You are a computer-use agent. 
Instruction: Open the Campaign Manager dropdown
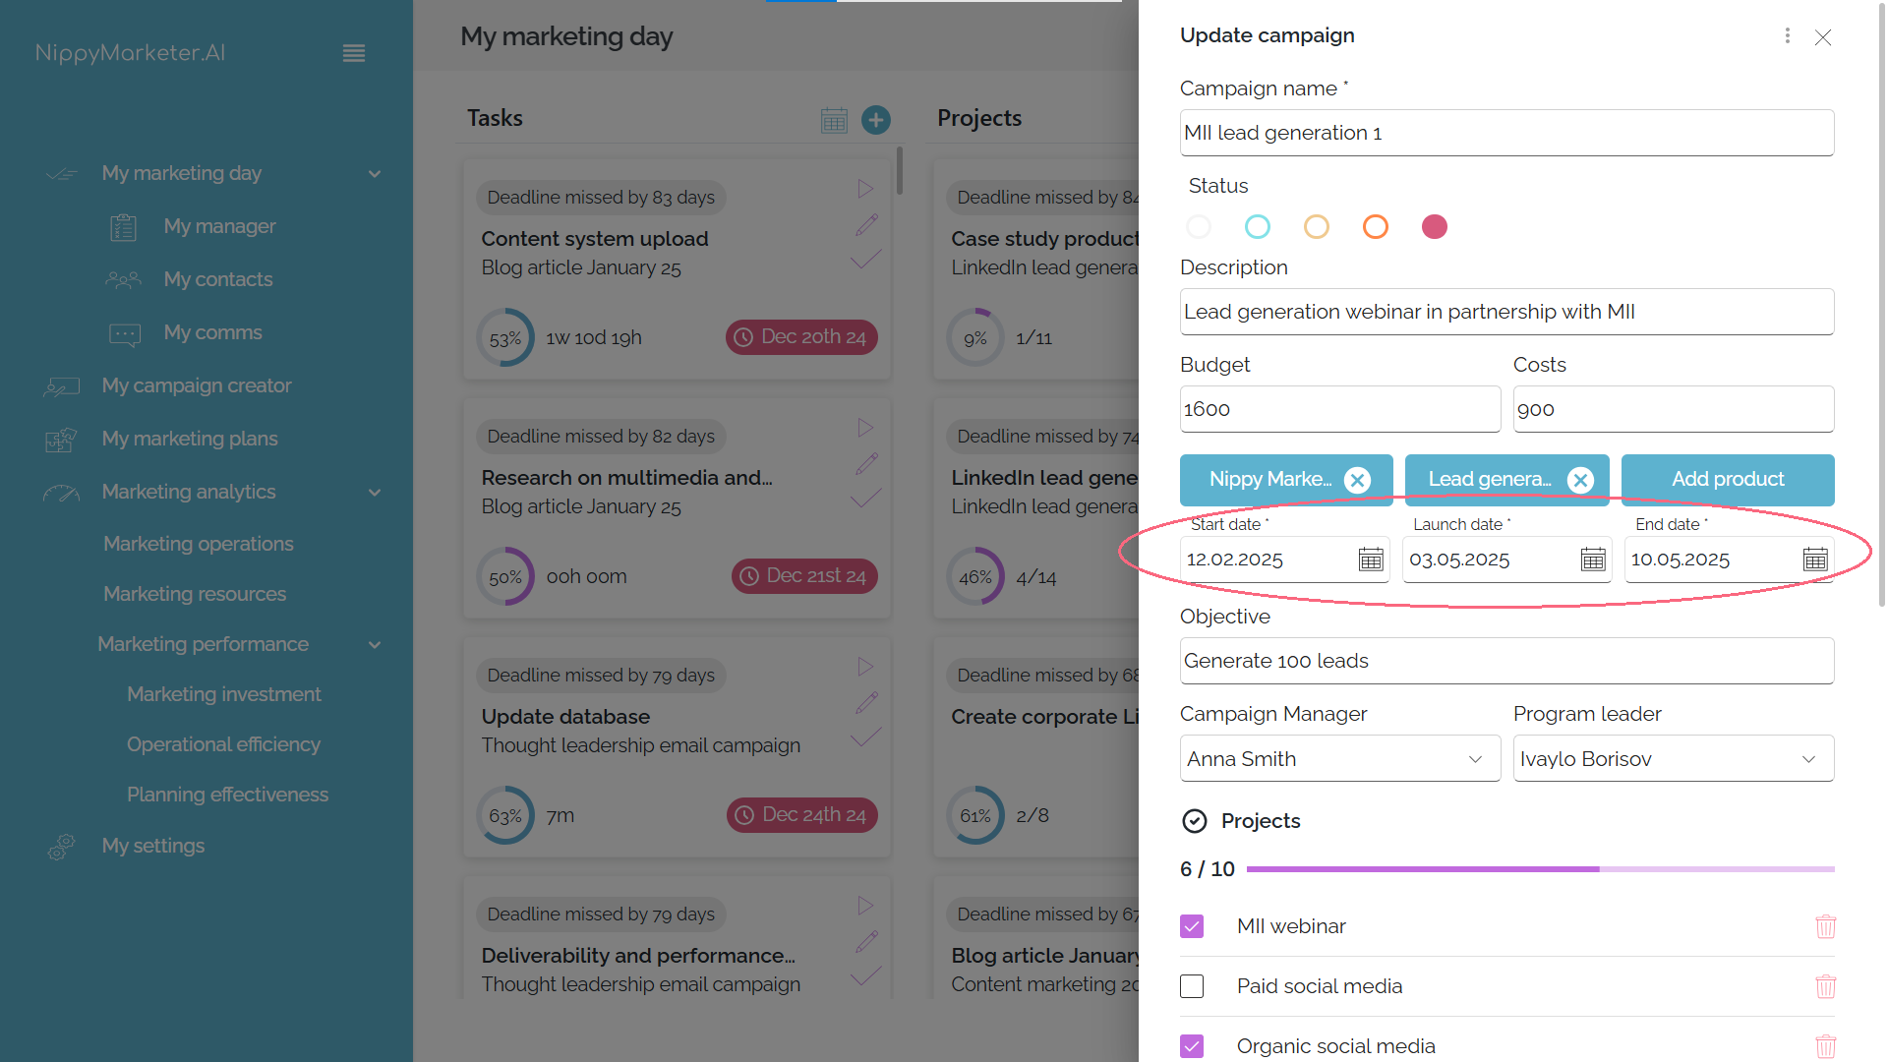click(x=1340, y=759)
